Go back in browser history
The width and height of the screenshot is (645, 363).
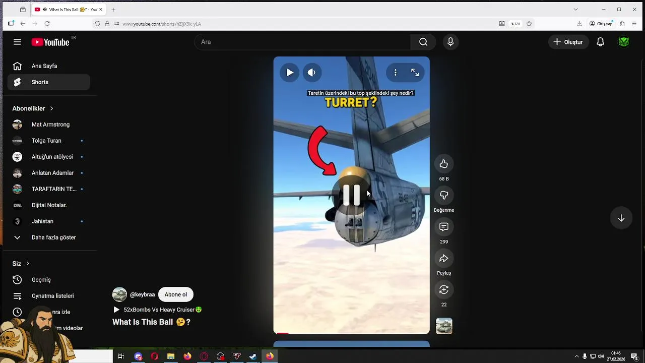pos(23,24)
